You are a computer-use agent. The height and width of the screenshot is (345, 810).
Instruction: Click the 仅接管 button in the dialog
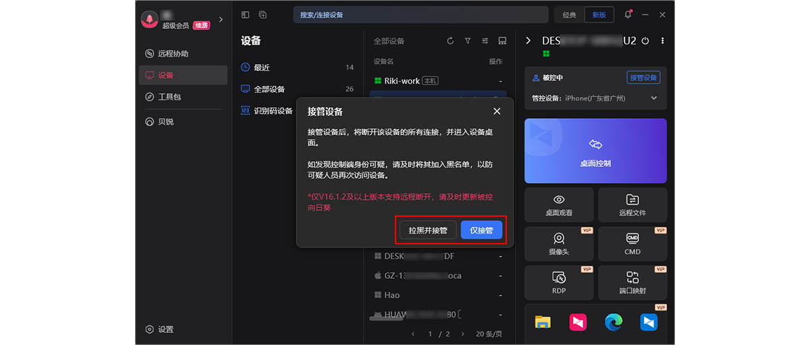tap(481, 230)
